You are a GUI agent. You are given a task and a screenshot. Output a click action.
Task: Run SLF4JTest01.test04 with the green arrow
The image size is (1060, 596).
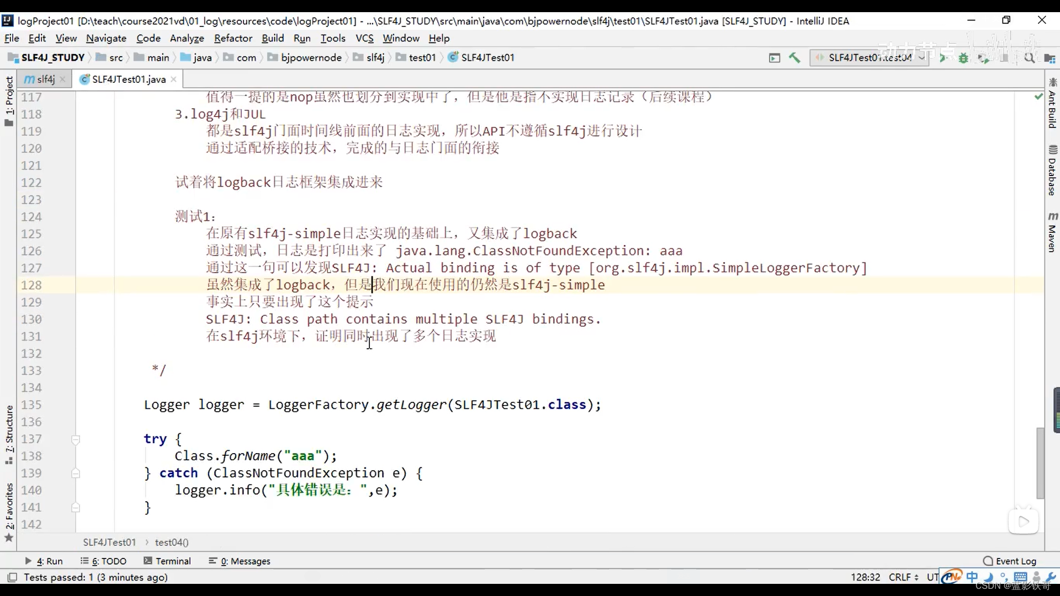pos(943,57)
